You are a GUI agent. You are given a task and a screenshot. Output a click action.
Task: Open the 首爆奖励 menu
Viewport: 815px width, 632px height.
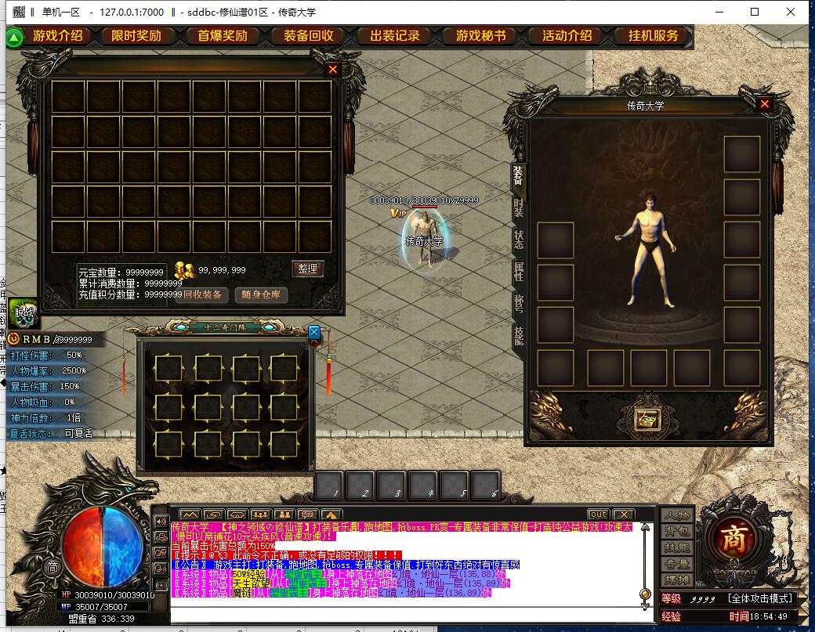click(223, 36)
